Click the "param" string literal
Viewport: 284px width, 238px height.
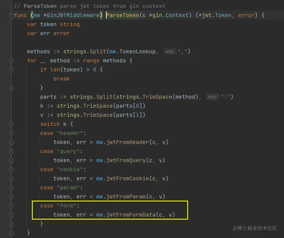pyautogui.click(x=68, y=187)
